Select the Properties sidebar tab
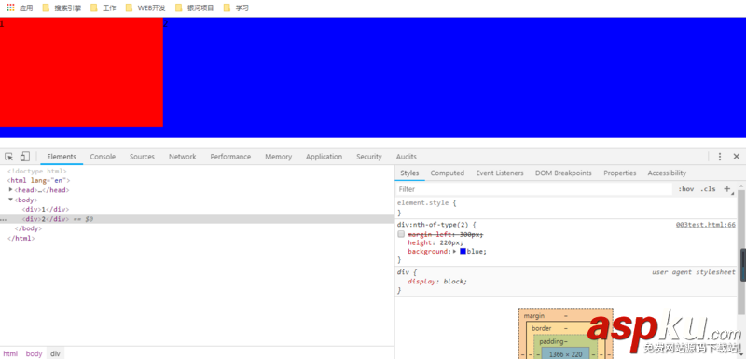This screenshot has height=359, width=746. tap(620, 173)
